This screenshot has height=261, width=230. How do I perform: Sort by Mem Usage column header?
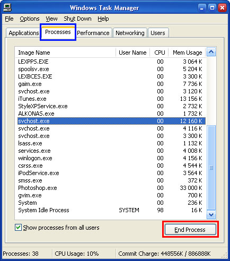tap(187, 53)
